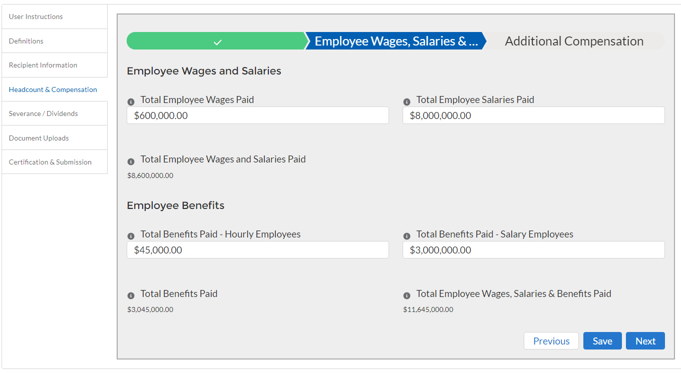Click info icon beside Total Employee Wages Paid
Image resolution: width=681 pixels, height=374 pixels.
tap(131, 102)
